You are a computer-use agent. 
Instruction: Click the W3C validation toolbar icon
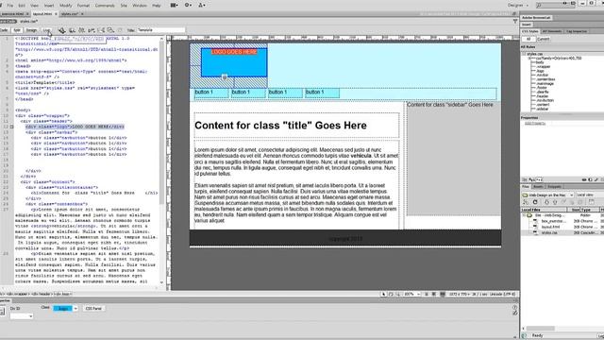pos(92,30)
